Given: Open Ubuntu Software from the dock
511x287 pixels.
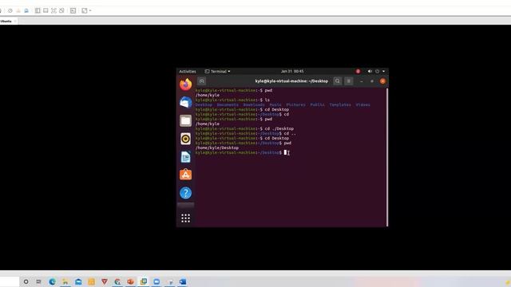Looking at the screenshot, I should click(186, 175).
